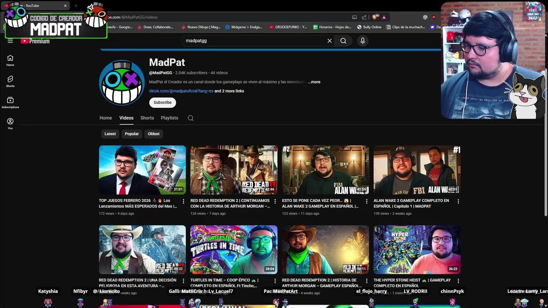The image size is (548, 308).
Task: Sort videos by Latest
Action: click(110, 134)
